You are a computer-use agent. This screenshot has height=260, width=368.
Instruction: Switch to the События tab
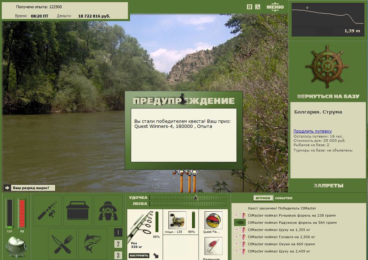(x=283, y=198)
